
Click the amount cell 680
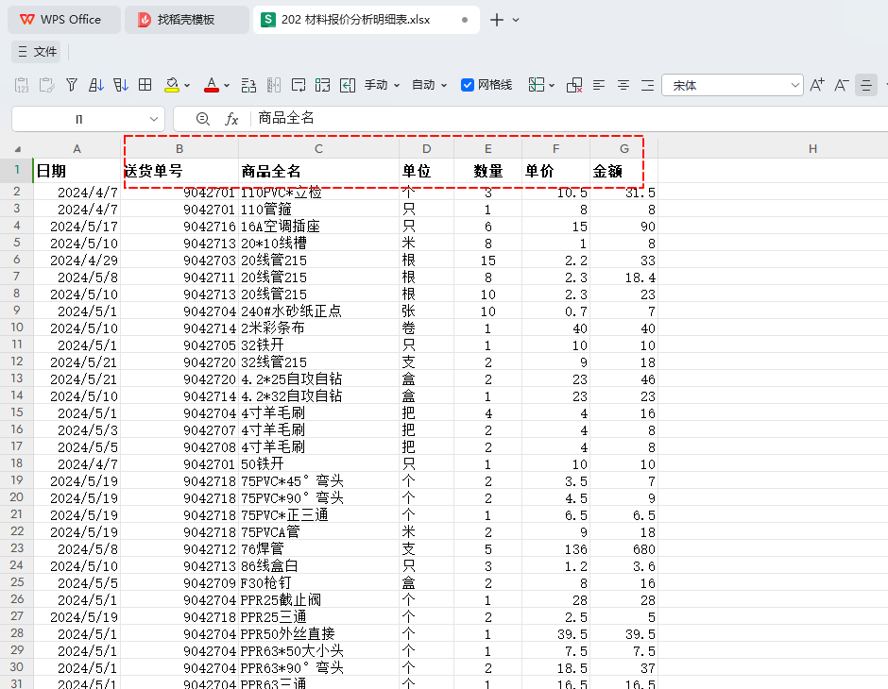(623, 548)
